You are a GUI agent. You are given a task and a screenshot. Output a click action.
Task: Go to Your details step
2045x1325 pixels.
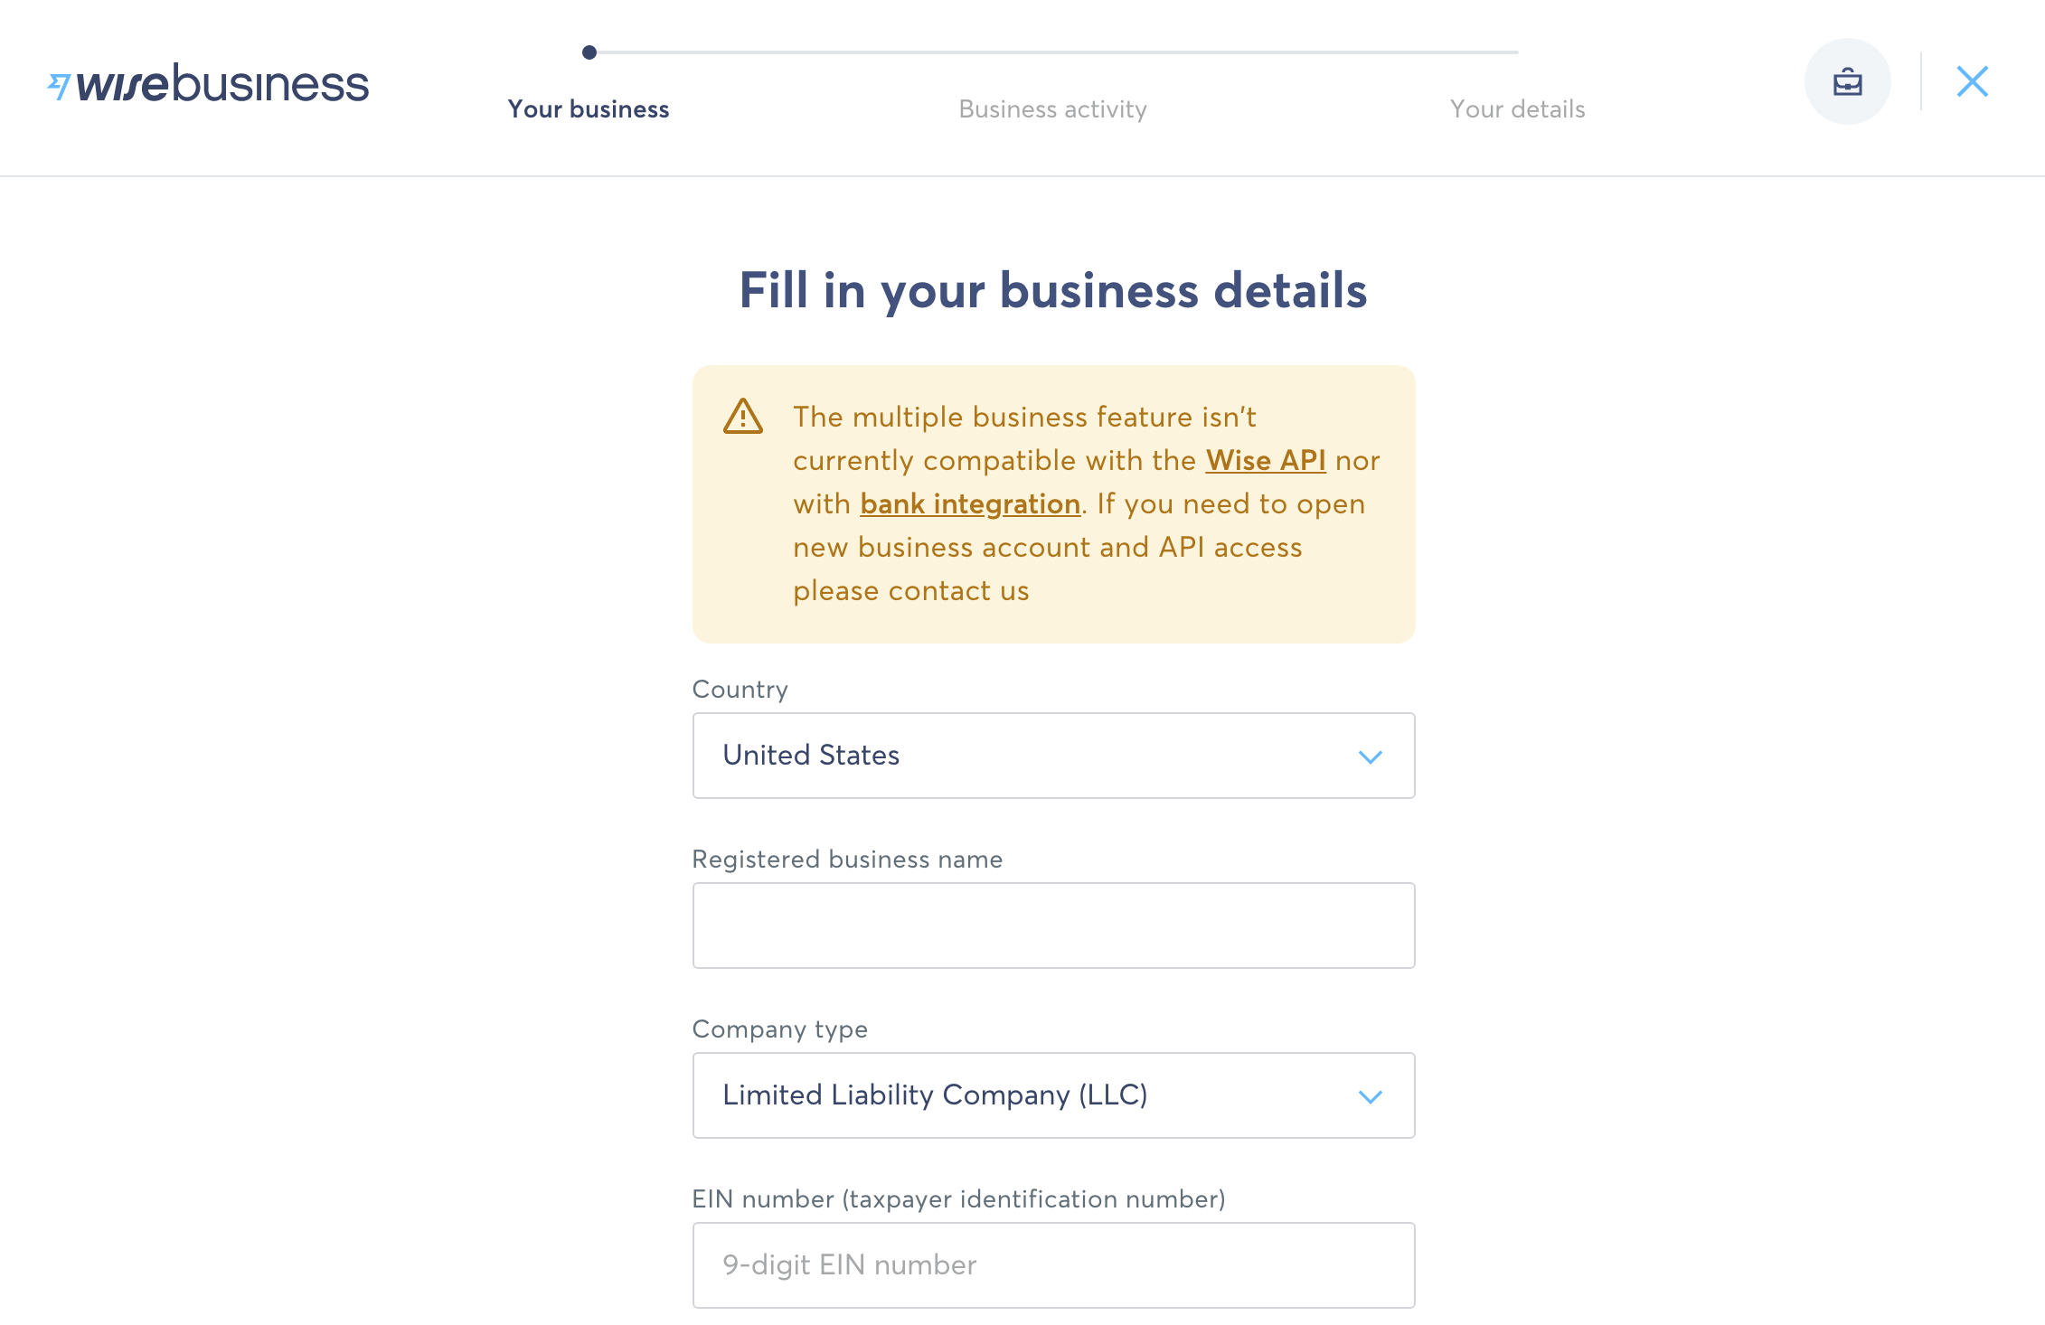point(1518,109)
